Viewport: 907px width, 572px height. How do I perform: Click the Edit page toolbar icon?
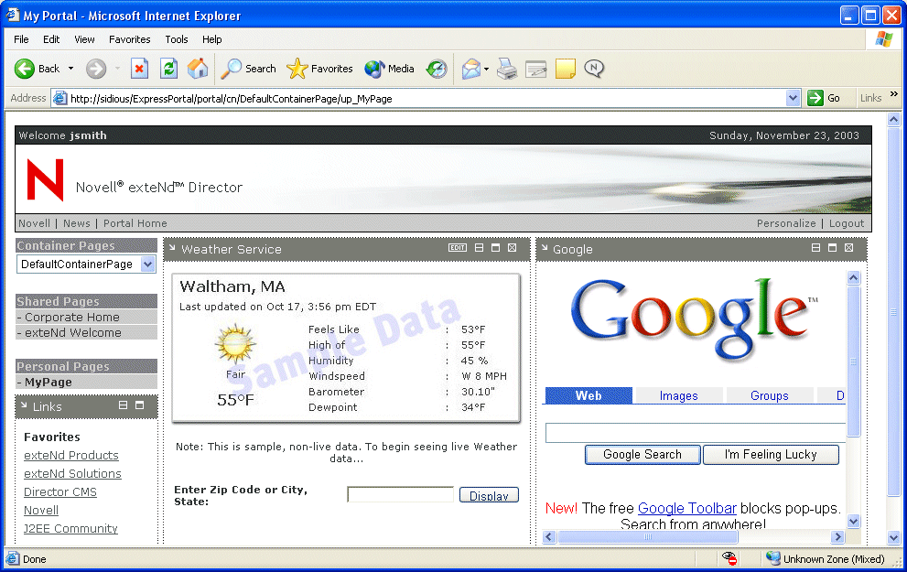pyautogui.click(x=536, y=69)
